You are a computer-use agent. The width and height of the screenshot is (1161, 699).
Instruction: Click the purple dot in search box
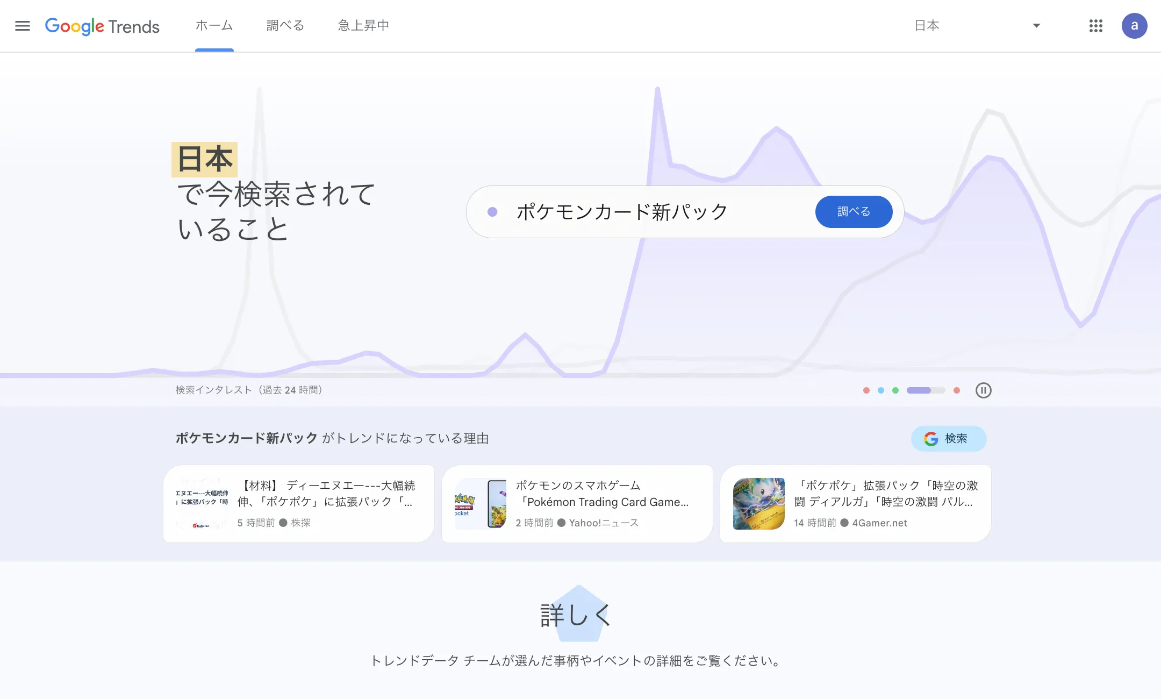(x=492, y=212)
